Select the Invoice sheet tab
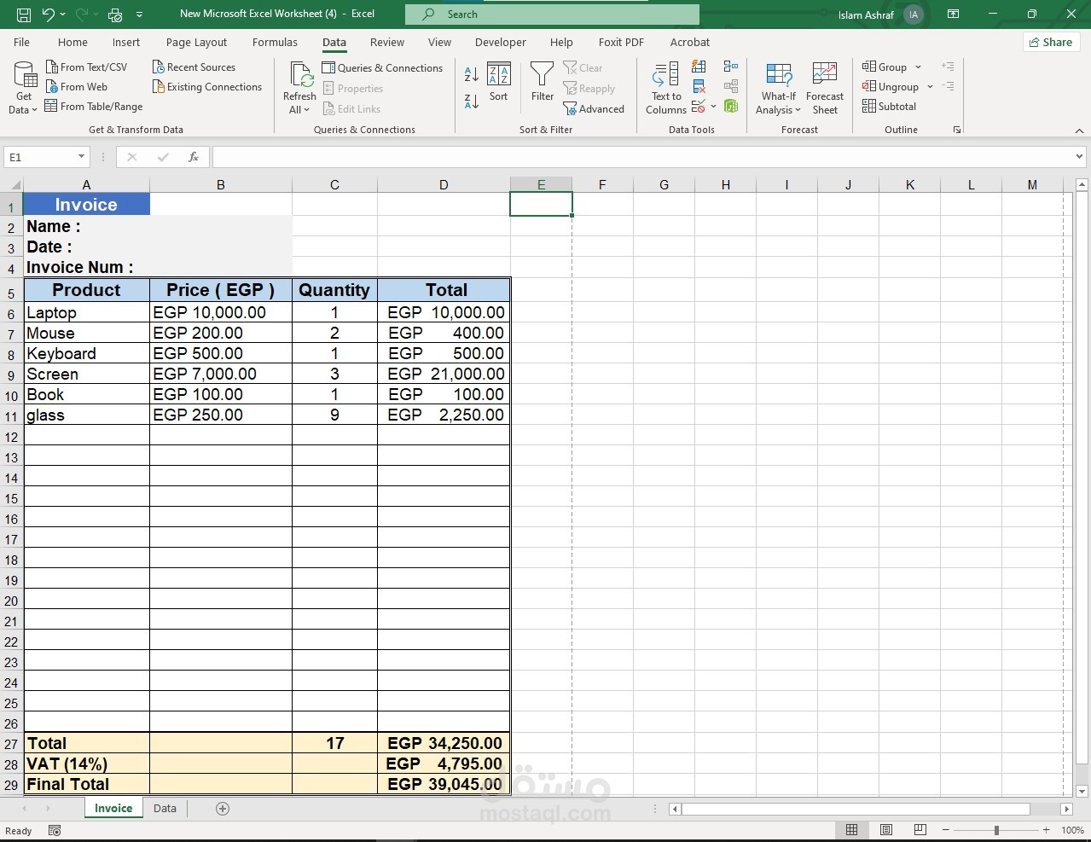This screenshot has height=842, width=1091. coord(113,809)
